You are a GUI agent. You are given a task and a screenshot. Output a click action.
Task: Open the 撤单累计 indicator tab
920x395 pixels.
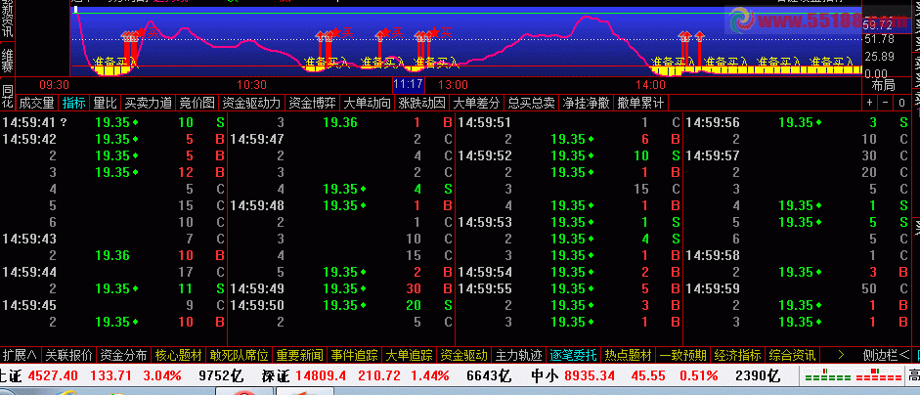640,102
